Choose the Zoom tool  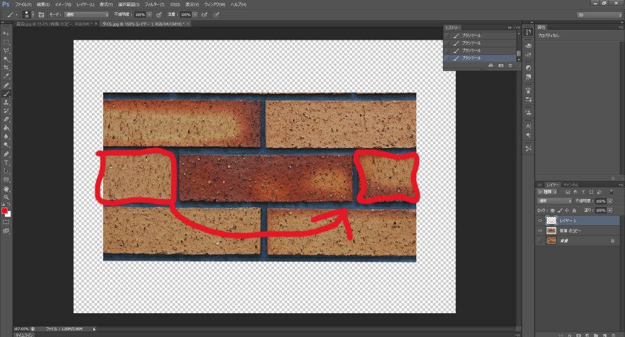[x=6, y=198]
